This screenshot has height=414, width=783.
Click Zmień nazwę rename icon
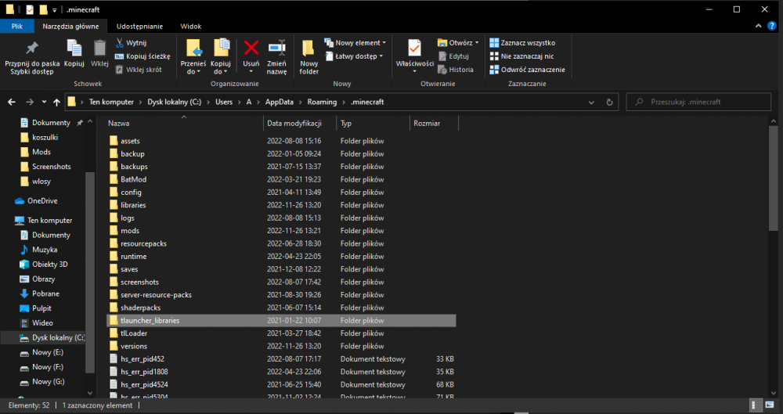click(276, 52)
